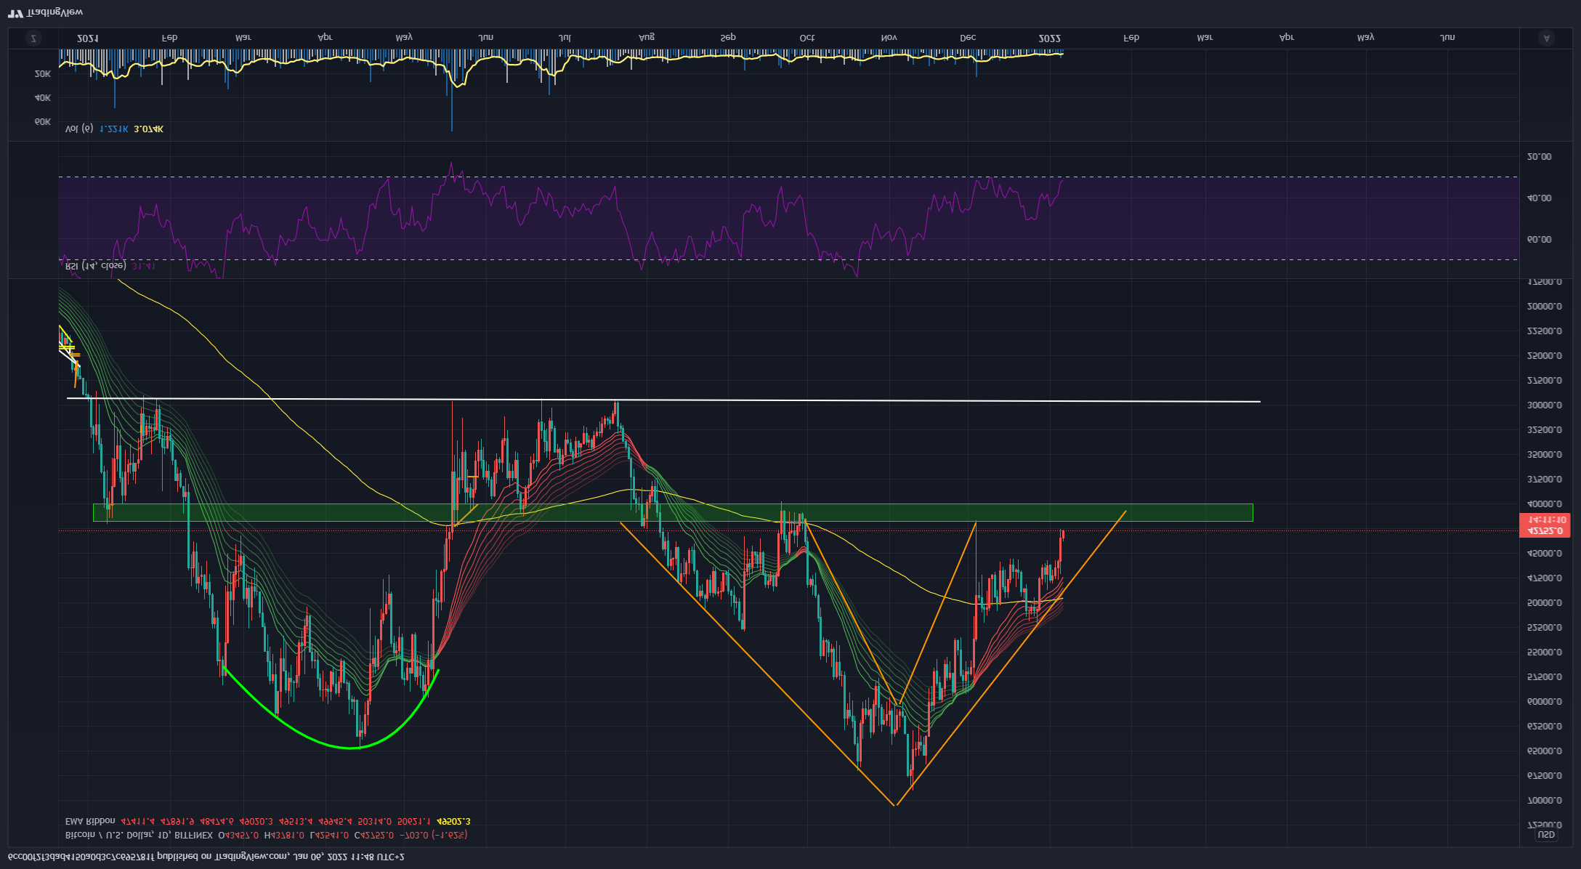Click the TradingView.com published-on caption
The width and height of the screenshot is (1581, 869).
206,857
